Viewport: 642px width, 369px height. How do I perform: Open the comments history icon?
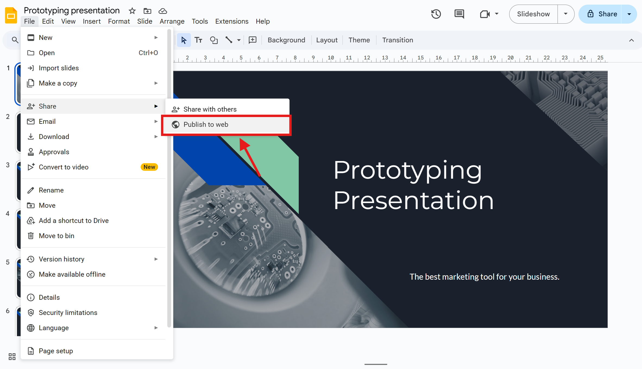[x=459, y=14]
